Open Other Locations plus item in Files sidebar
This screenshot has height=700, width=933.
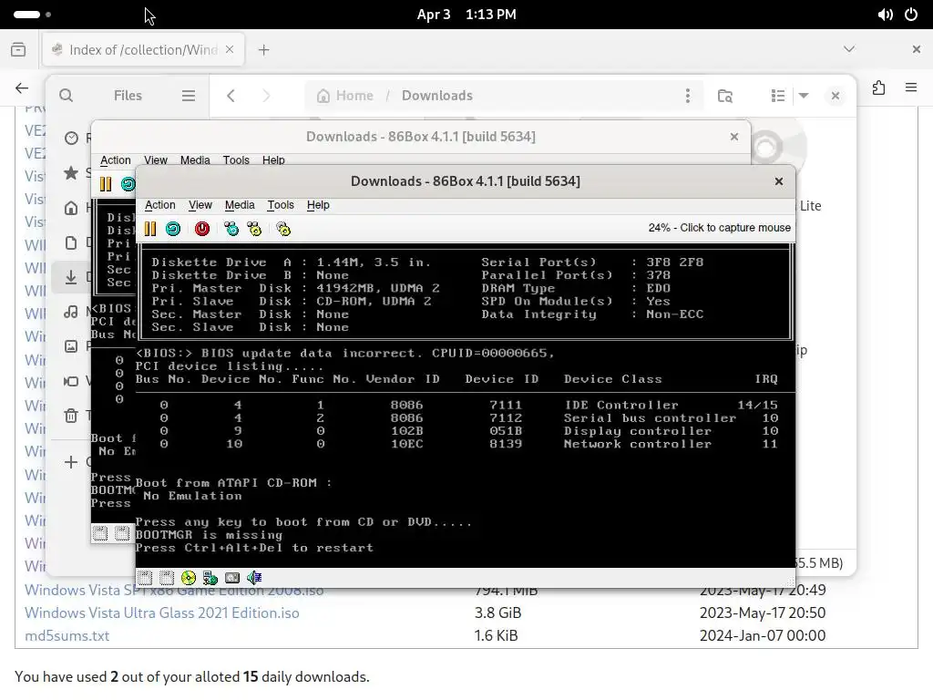71,462
